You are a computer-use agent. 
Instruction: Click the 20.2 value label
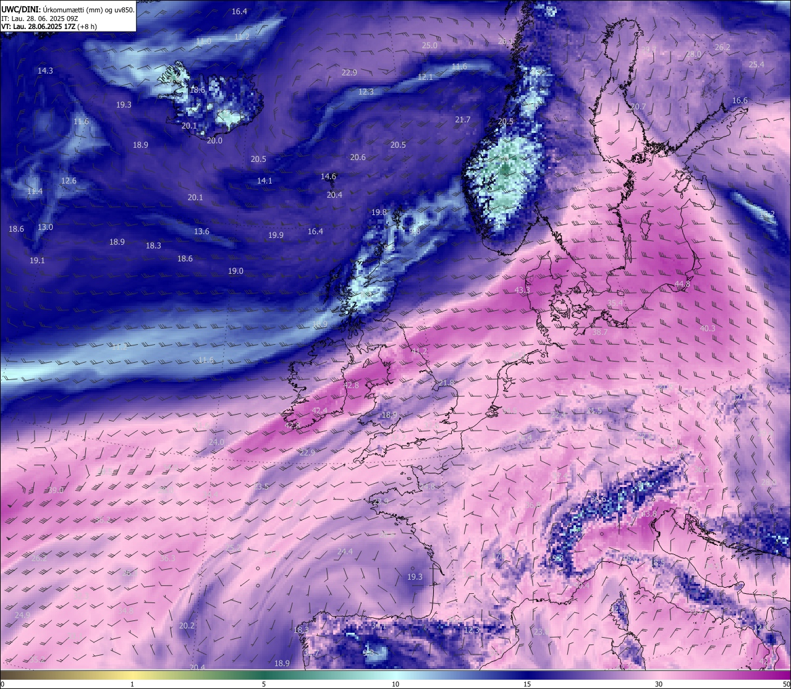[187, 626]
